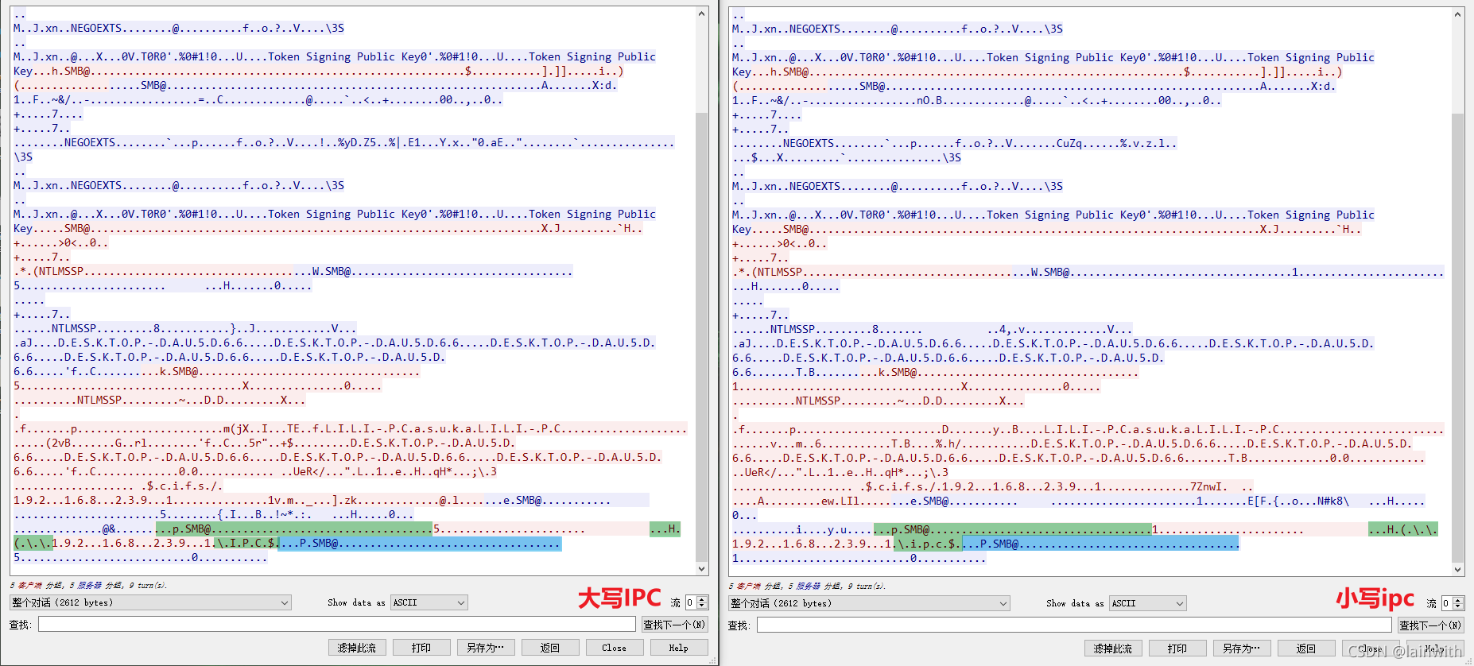Click 打印 in the left window

pyautogui.click(x=421, y=648)
